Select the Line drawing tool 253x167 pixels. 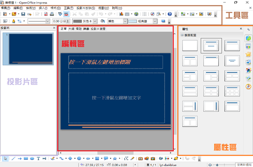[13, 159]
